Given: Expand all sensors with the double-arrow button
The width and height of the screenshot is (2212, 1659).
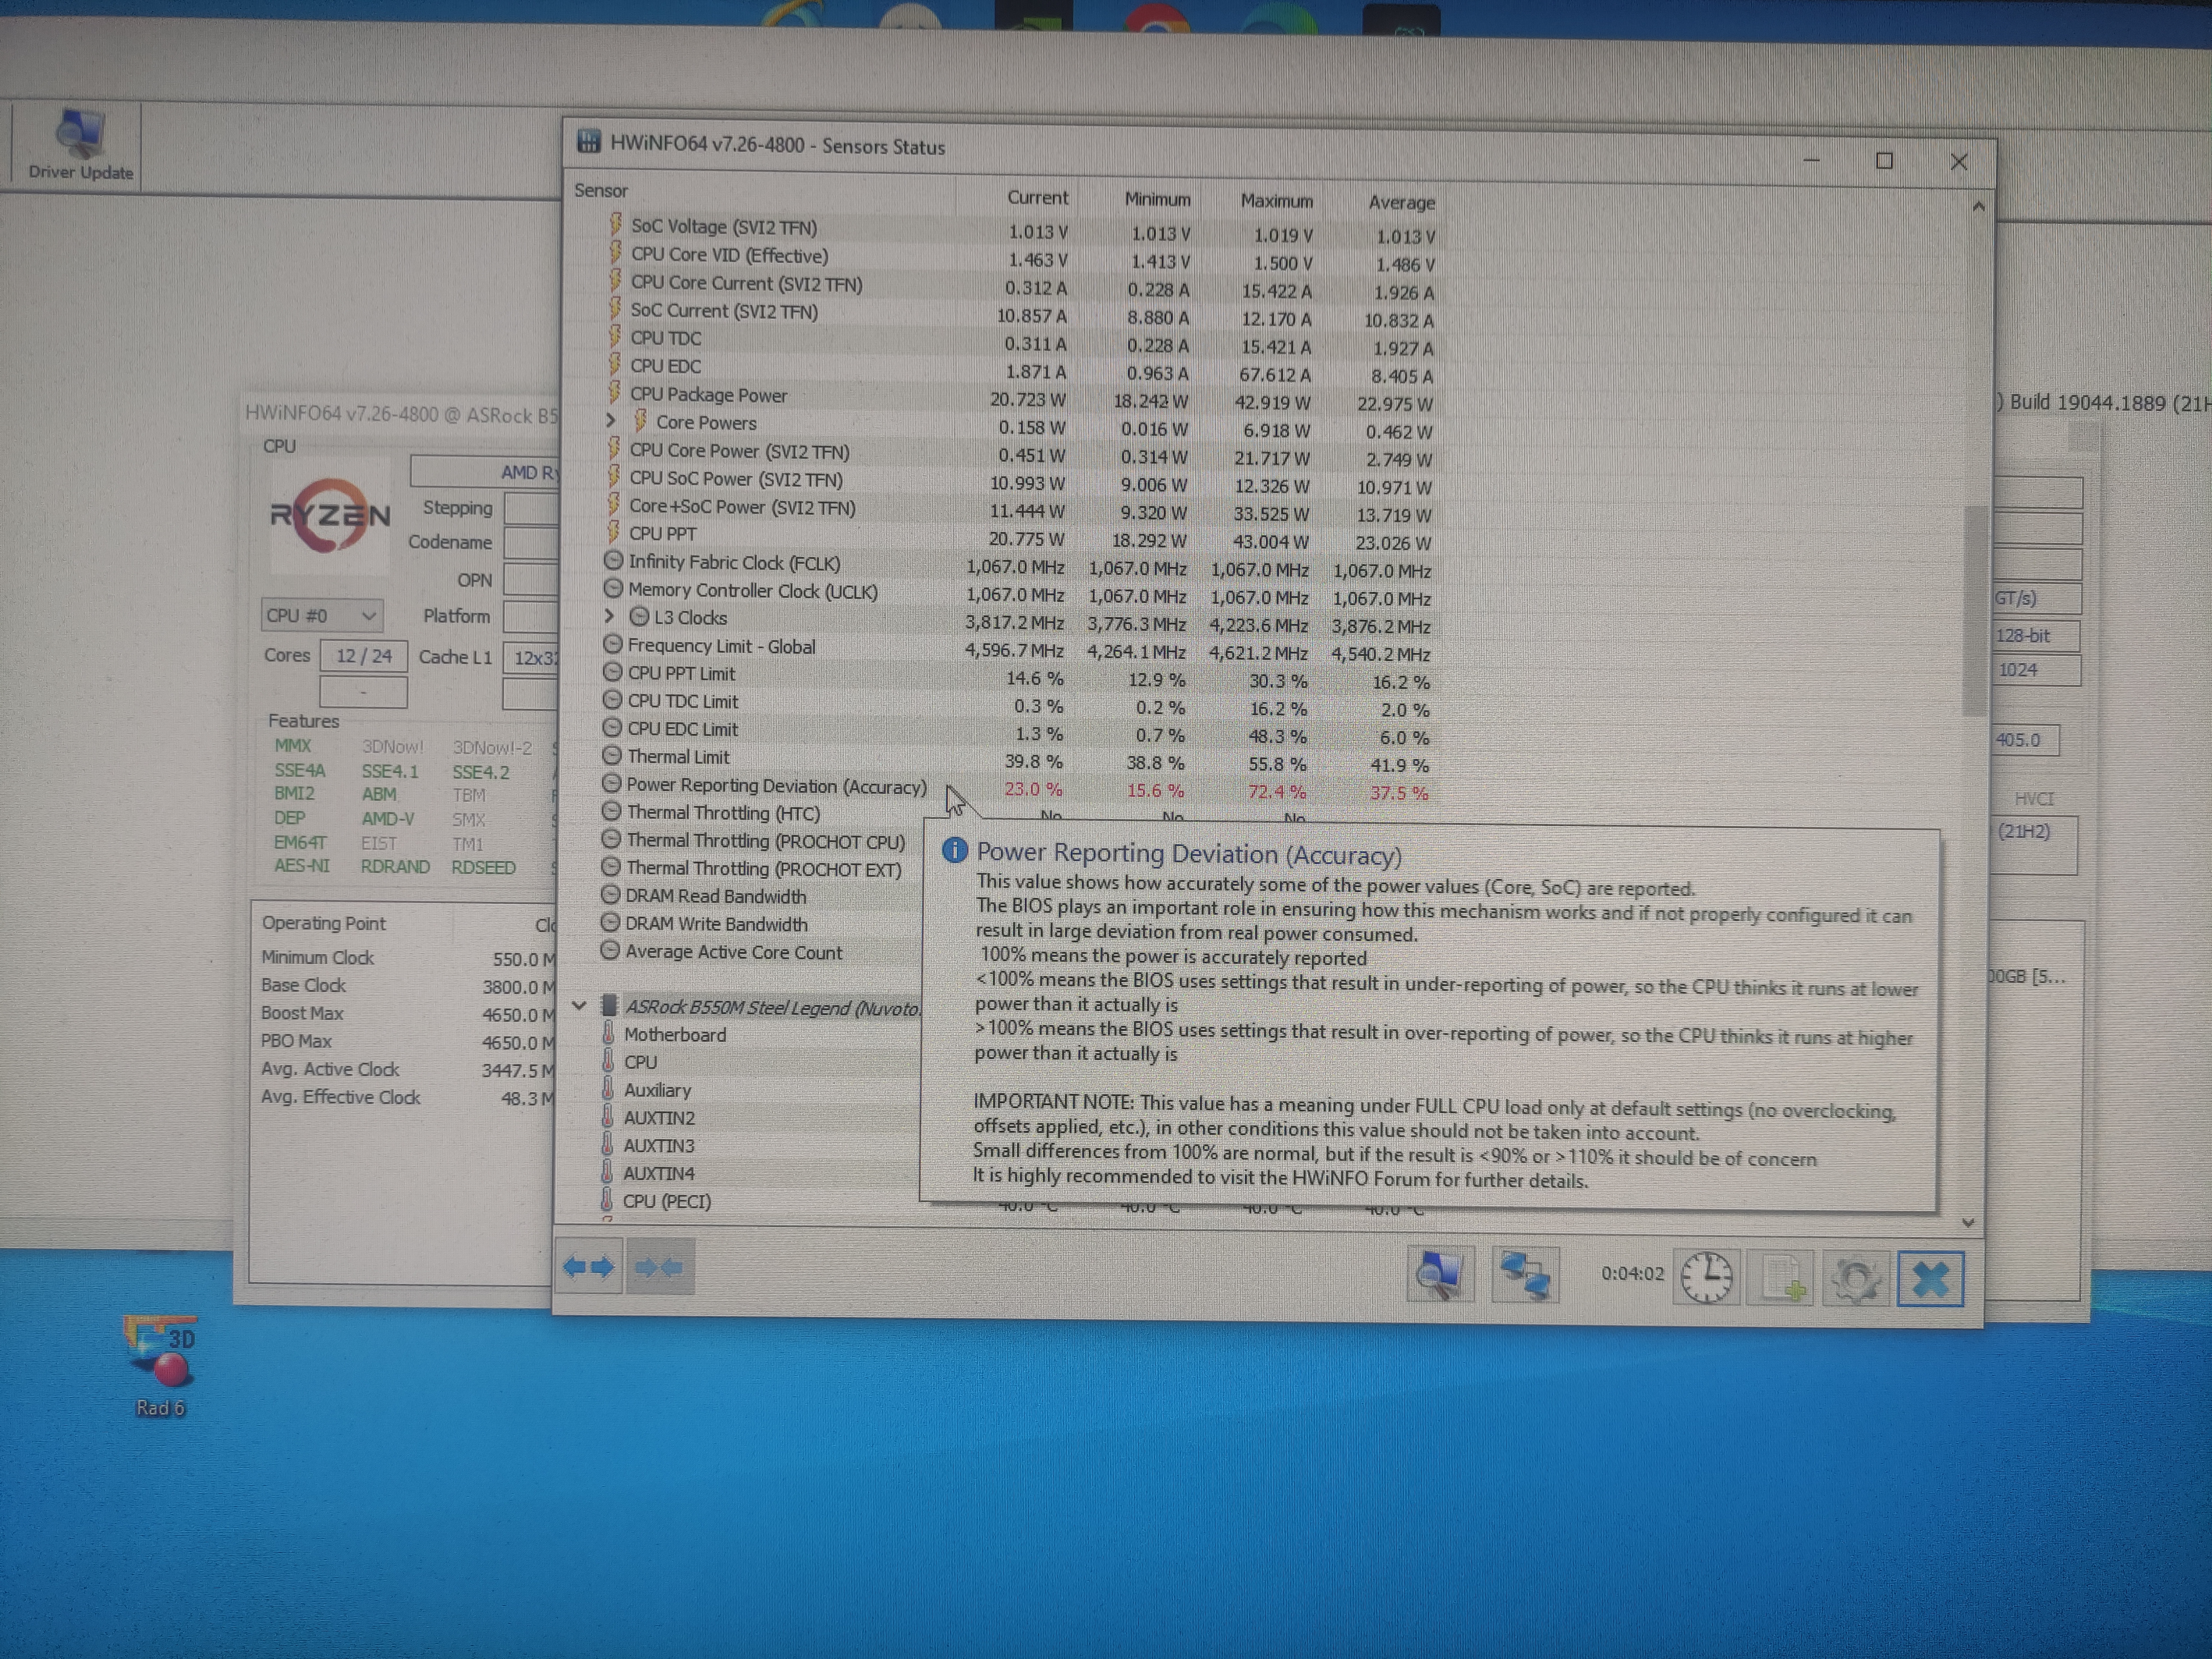Looking at the screenshot, I should (x=589, y=1267).
